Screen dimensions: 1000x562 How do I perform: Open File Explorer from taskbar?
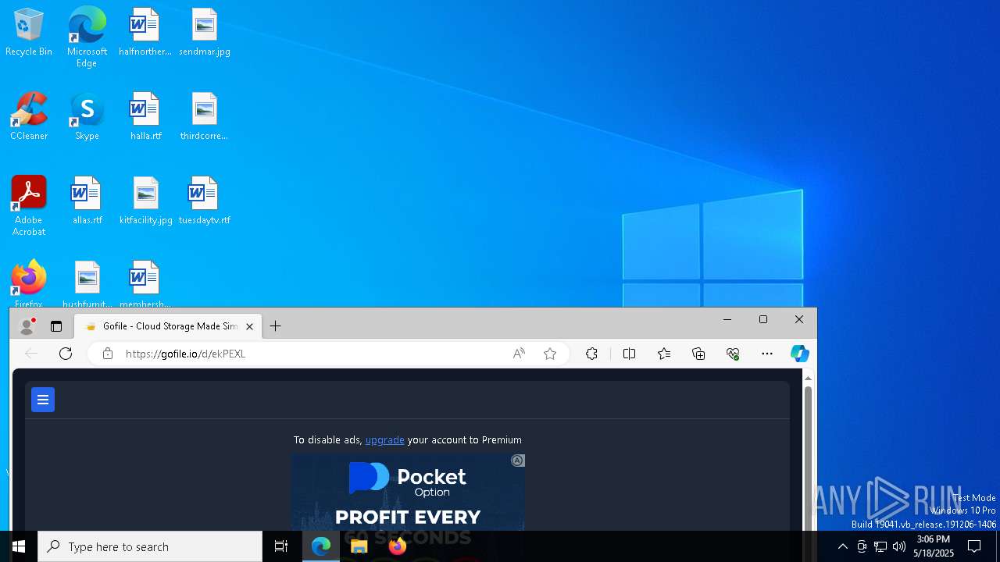[359, 546]
